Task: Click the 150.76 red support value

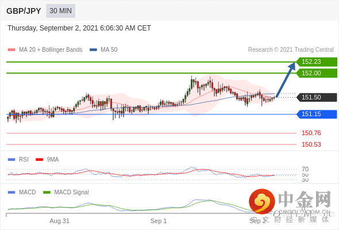Action: click(x=311, y=133)
